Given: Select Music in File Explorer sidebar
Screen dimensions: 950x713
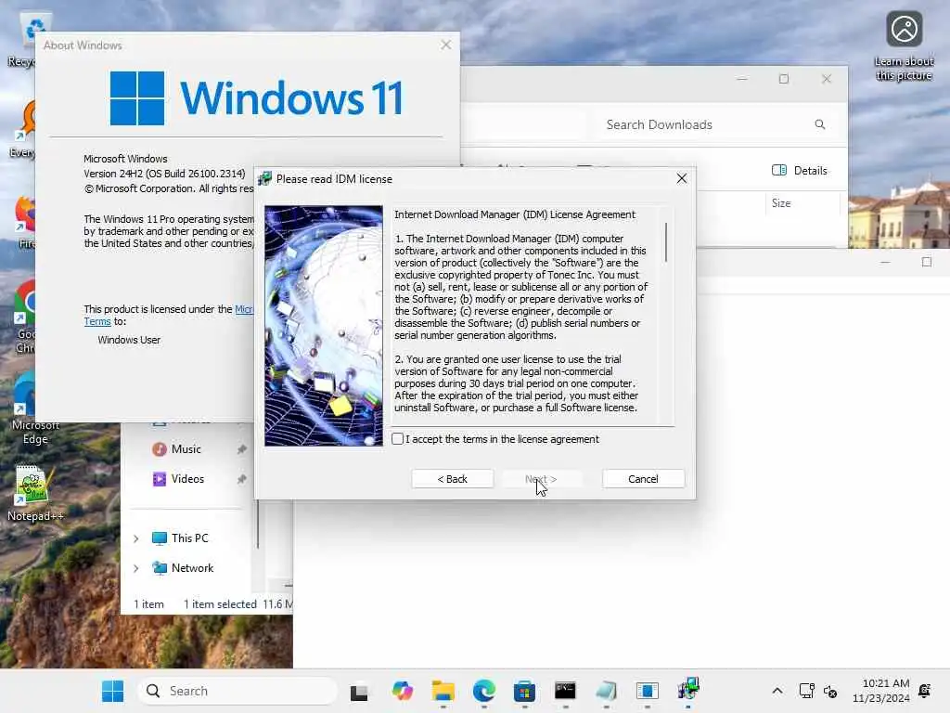Looking at the screenshot, I should [186, 449].
